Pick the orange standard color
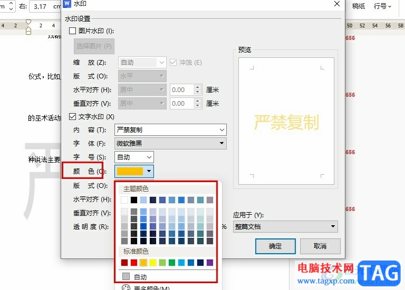This screenshot has height=290, width=405. [x=143, y=263]
